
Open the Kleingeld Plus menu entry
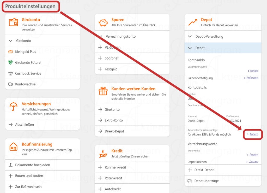(43, 52)
